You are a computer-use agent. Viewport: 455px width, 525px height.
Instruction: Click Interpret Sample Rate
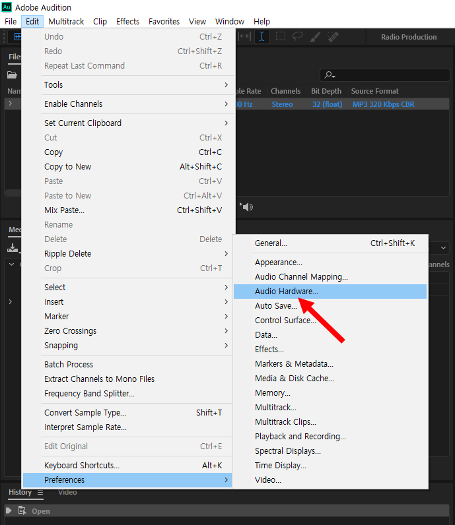coord(137,427)
